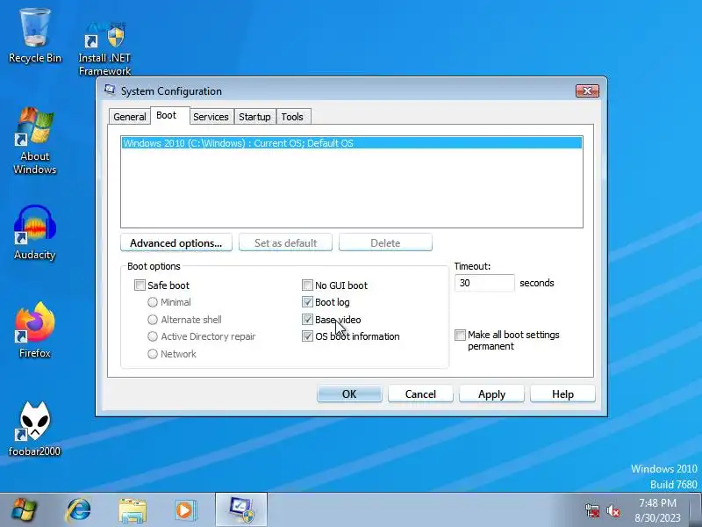Viewport: 702px width, 527px height.
Task: Select the Alternate shell radio button
Action: pos(153,320)
